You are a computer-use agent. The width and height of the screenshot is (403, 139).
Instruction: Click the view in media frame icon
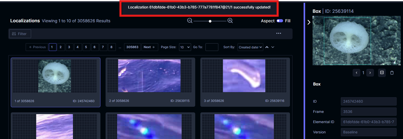382,73
